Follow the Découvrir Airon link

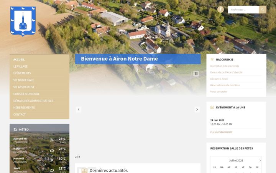219,79
